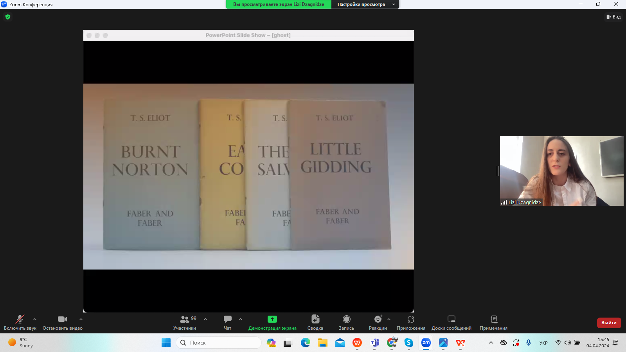
Task: Unmute the microphone (Включить звук)
Action: 20,322
